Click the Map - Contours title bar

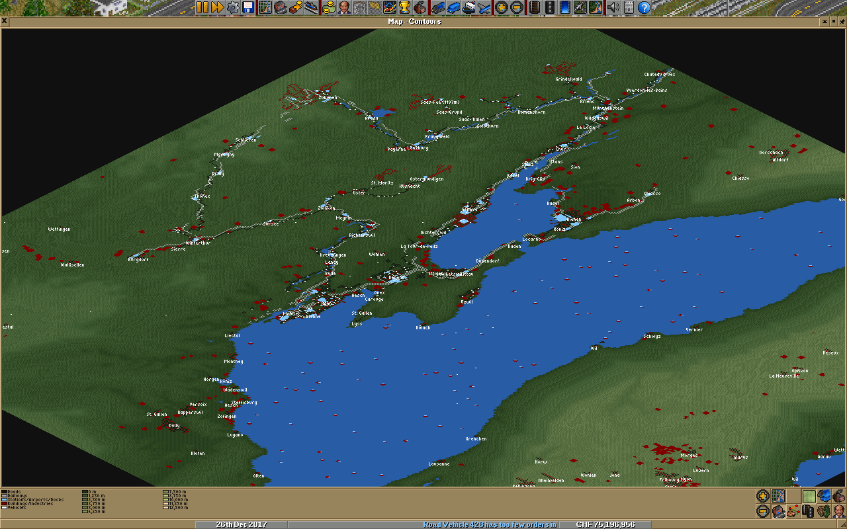tap(414, 21)
